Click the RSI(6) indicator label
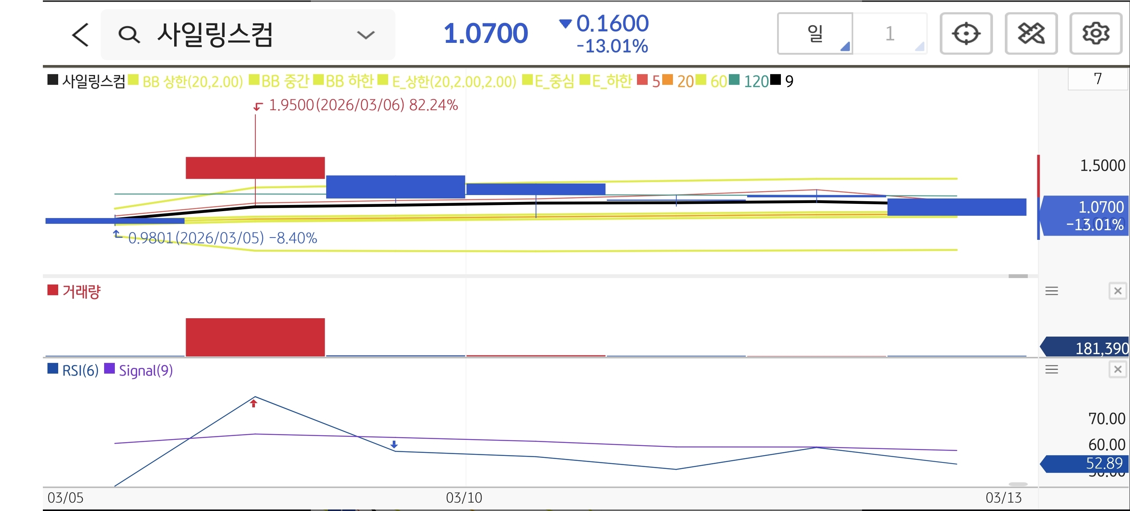This screenshot has height=511, width=1130. 80,371
